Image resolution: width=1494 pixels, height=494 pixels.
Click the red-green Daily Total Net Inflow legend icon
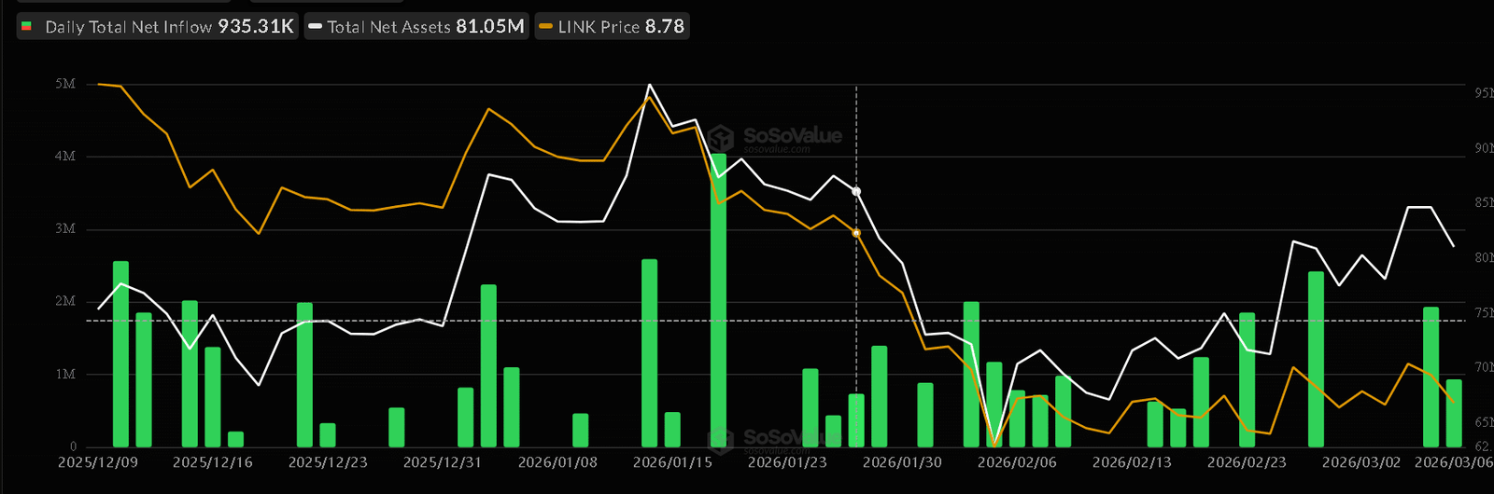27,27
